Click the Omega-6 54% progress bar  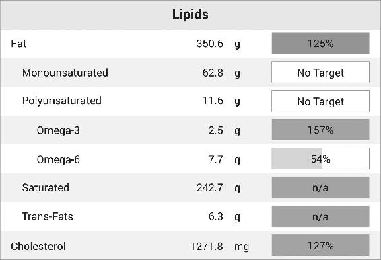(x=320, y=159)
